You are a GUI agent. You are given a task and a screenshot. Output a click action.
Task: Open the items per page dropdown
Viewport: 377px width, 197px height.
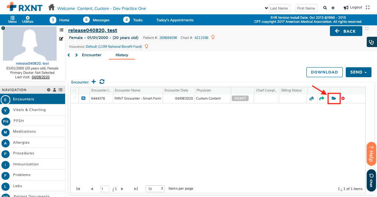(155, 189)
